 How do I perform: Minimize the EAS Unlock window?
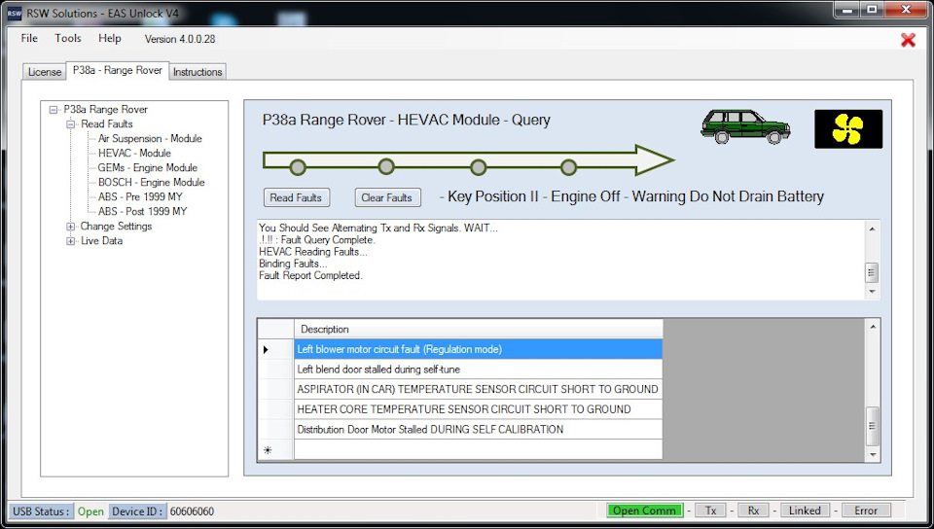click(x=845, y=10)
